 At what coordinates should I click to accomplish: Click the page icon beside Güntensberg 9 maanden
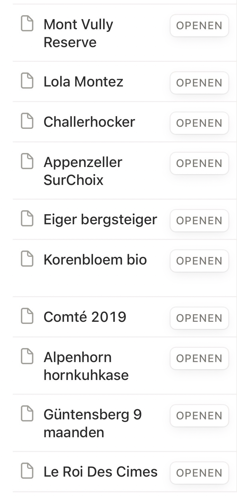coord(27,414)
